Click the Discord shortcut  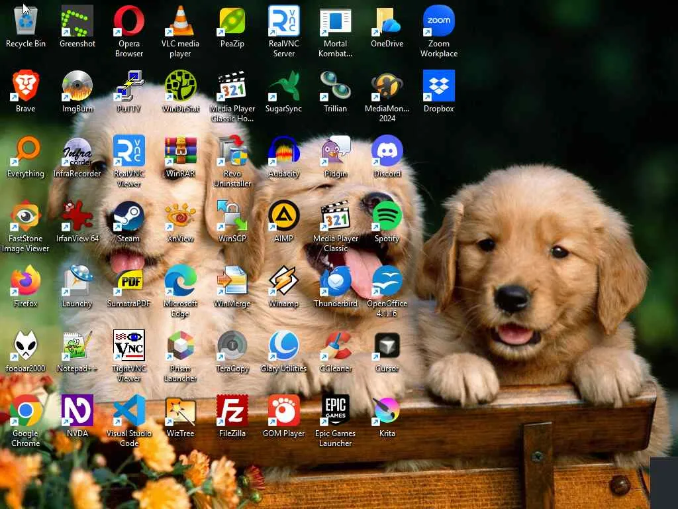coord(387,150)
